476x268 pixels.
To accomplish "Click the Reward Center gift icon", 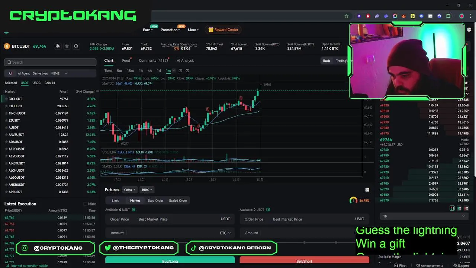I will point(211,30).
